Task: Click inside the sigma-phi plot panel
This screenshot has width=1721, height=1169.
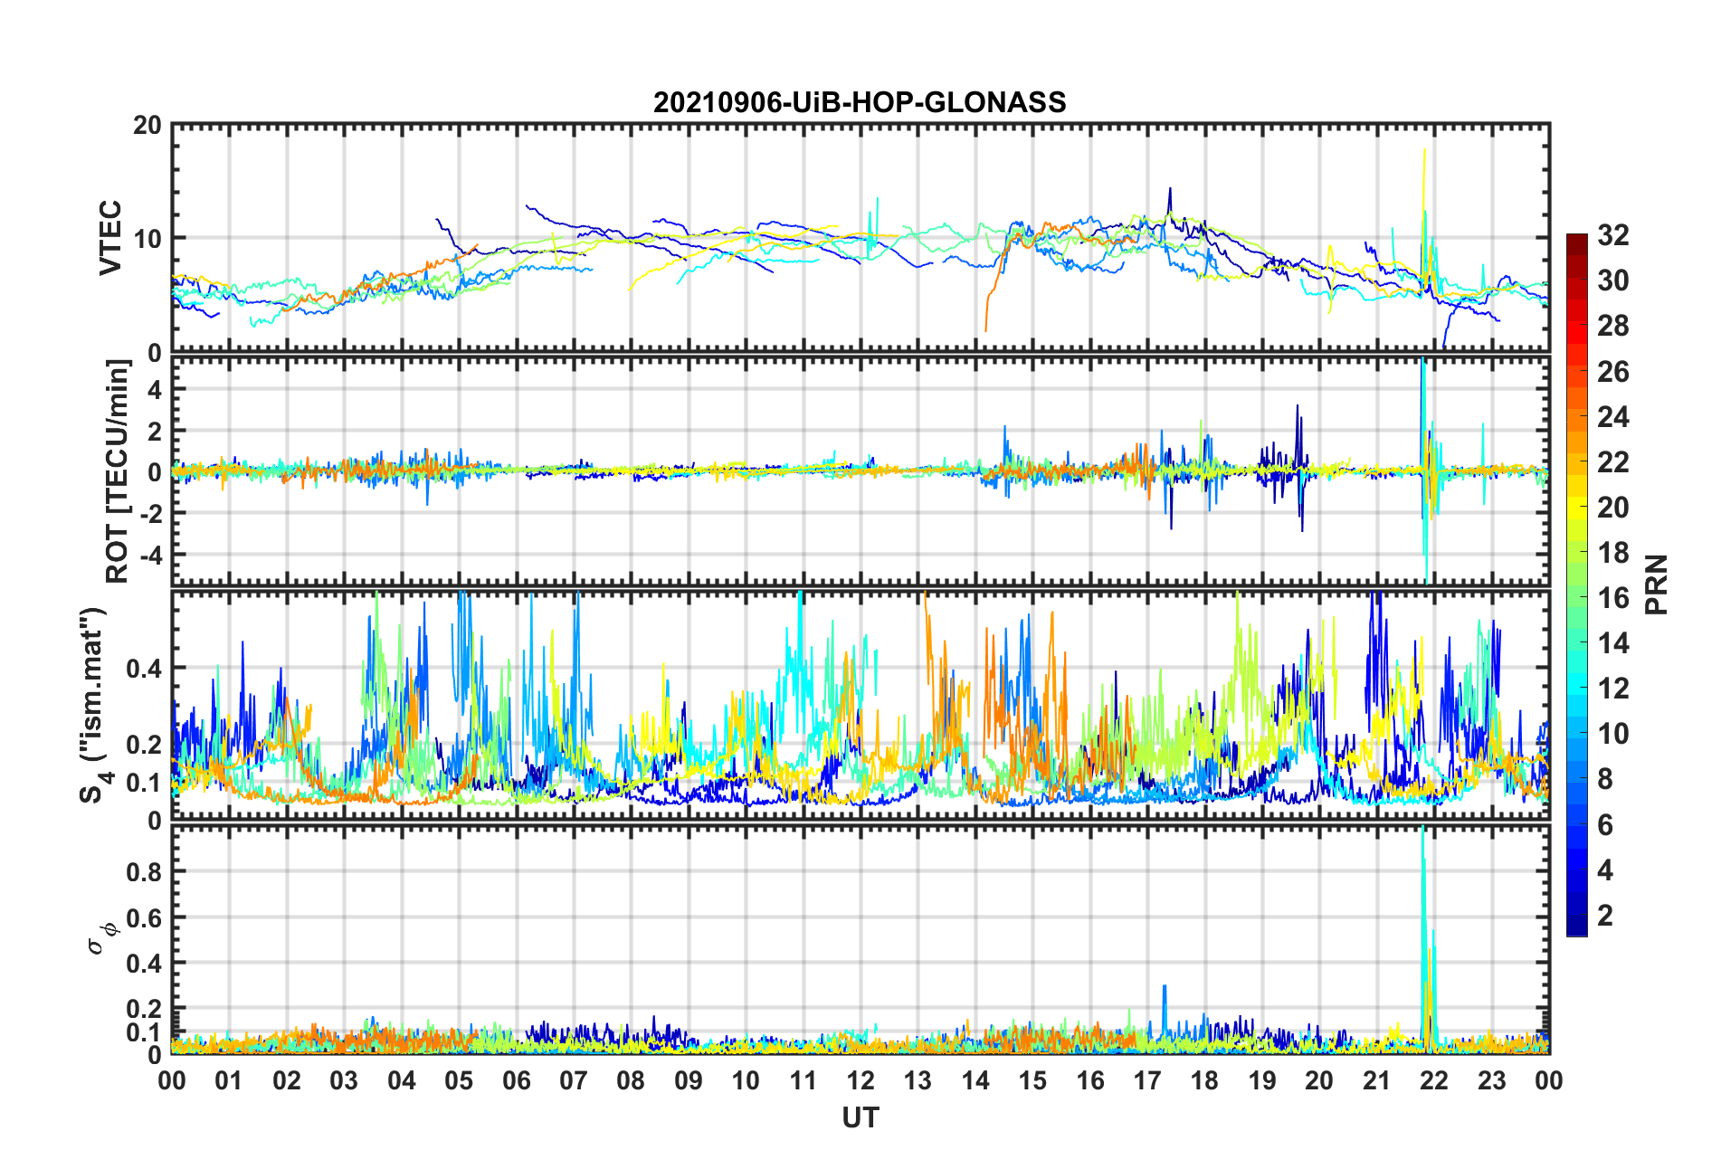Action: coord(860,940)
